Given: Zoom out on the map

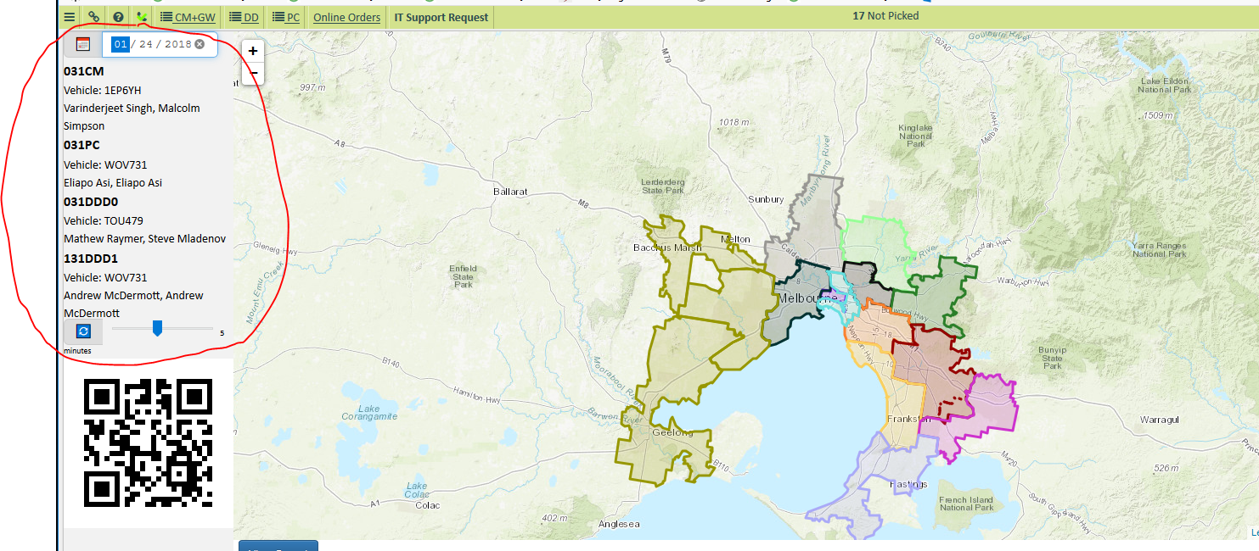Looking at the screenshot, I should click(x=253, y=74).
